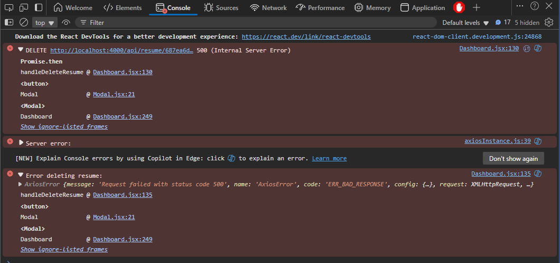Open the Welcome tab
This screenshot has height=263, width=560.
73,7
